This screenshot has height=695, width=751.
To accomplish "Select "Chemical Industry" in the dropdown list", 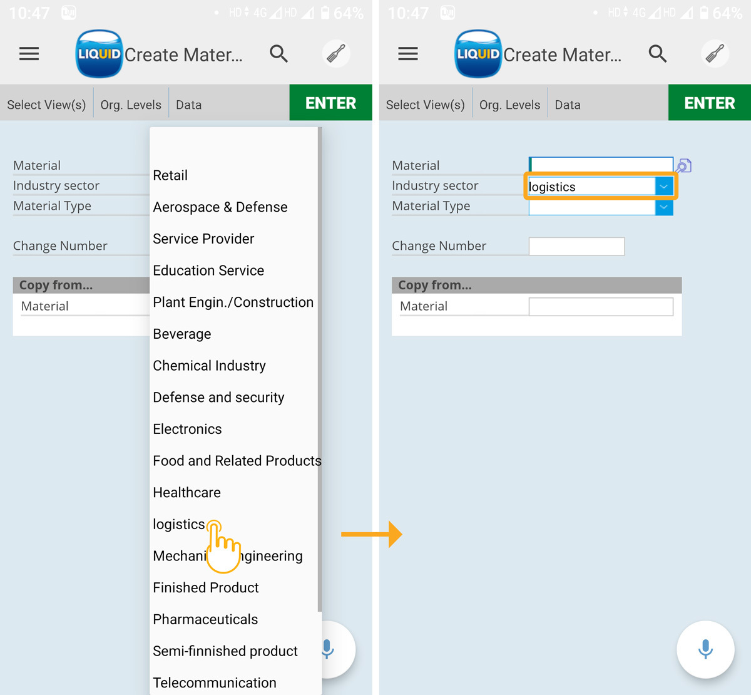I will click(209, 366).
